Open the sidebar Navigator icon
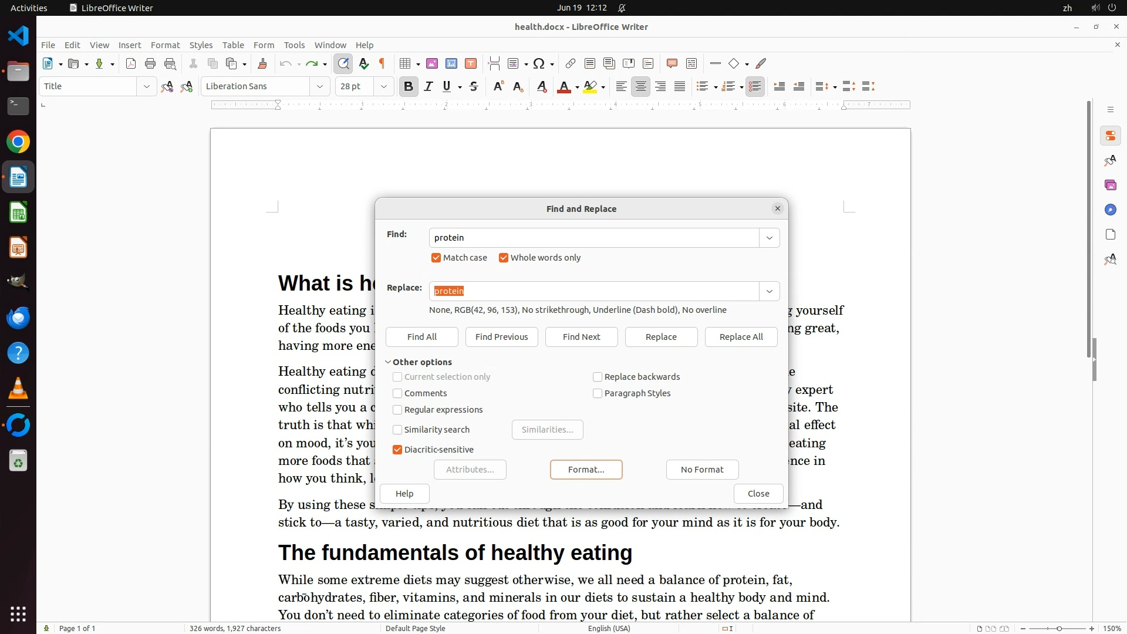The height and width of the screenshot is (634, 1127). tap(1110, 210)
